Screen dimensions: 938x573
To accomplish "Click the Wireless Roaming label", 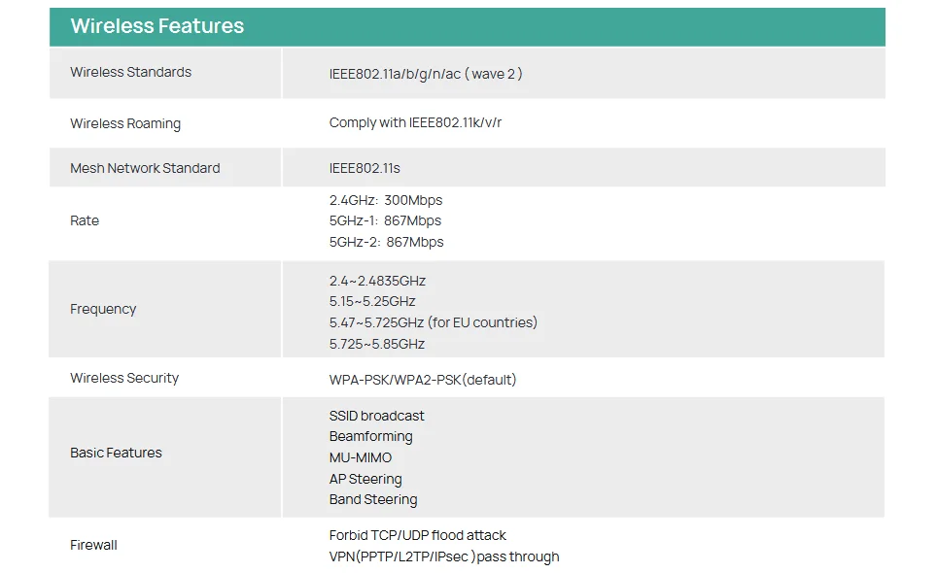I will (x=125, y=123).
